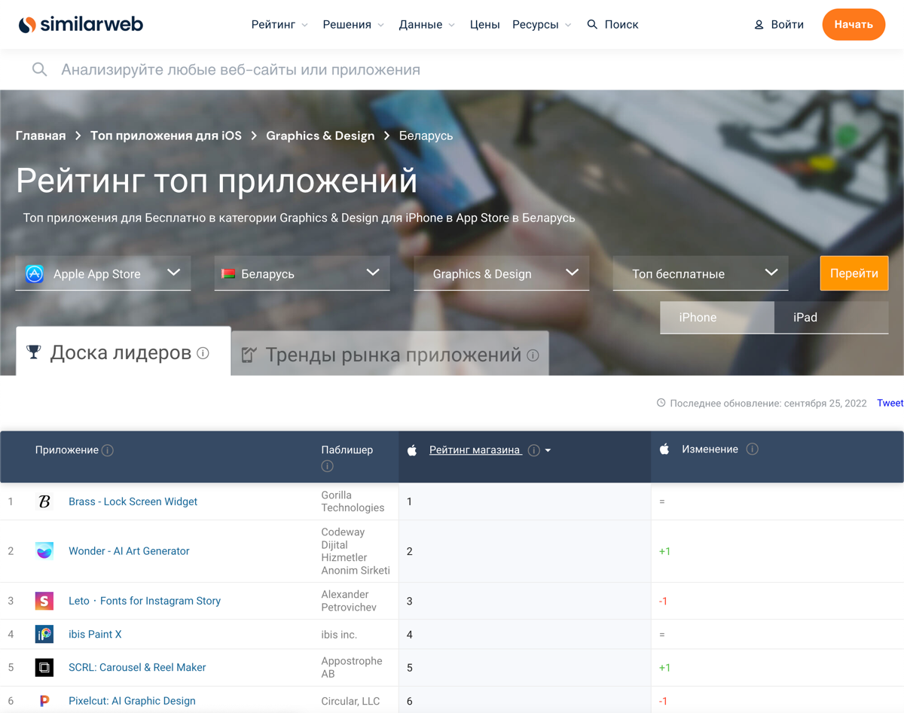Click the Wonder - AI Art Generator app icon
The height and width of the screenshot is (713, 904).
44,550
